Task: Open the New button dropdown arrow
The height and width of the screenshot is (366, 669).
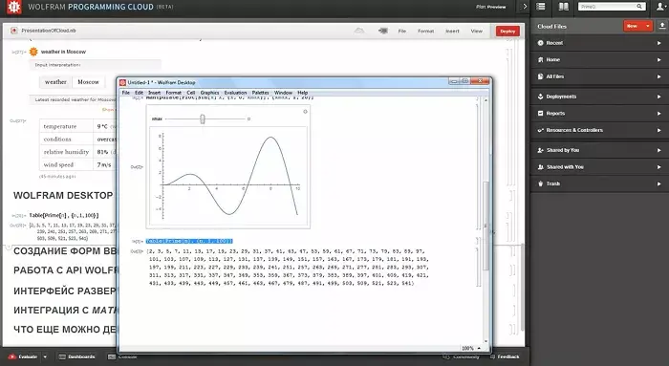Action: (x=648, y=26)
